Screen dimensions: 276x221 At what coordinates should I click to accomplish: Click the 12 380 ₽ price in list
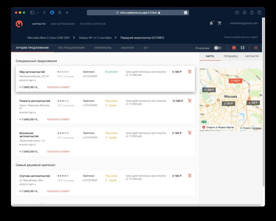point(178,101)
